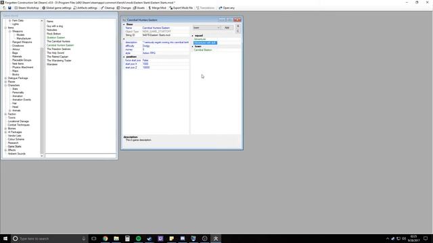Select 'Rock Bottom' list entry
The height and width of the screenshot is (243, 433).
(54, 34)
